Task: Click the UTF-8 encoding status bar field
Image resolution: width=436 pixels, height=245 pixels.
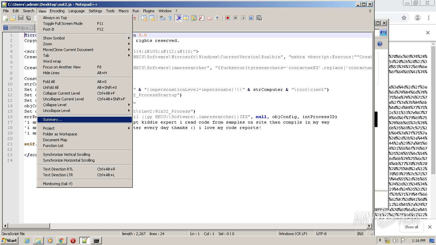Action: (336, 234)
